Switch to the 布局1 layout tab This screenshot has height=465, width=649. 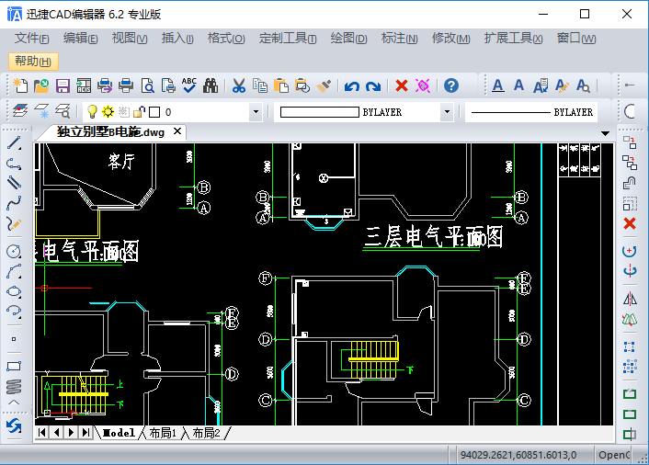coord(163,433)
